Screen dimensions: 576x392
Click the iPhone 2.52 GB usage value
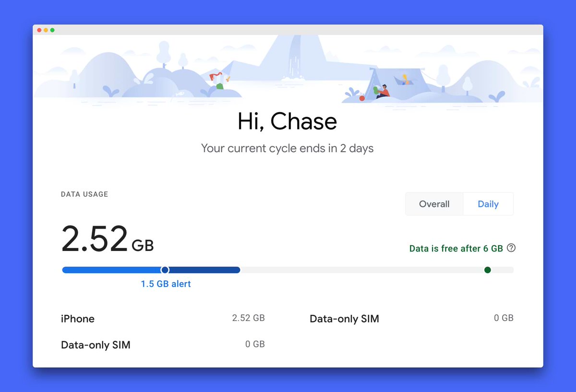pos(248,318)
